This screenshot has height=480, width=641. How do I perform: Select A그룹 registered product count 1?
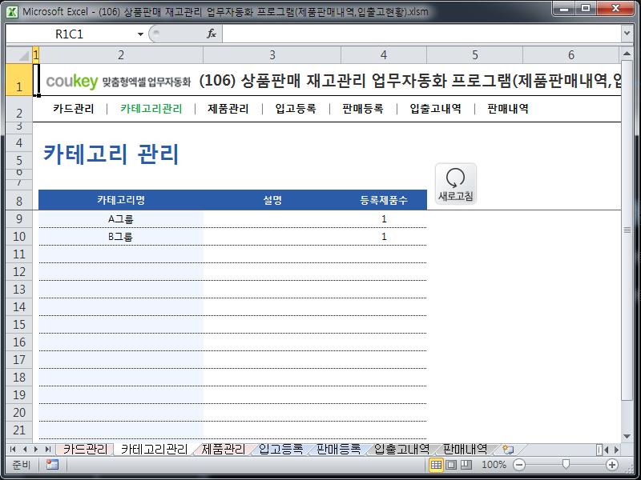(384, 219)
